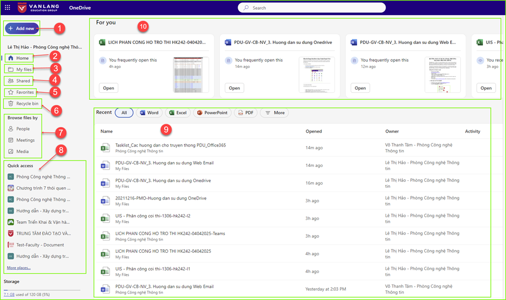The height and width of the screenshot is (300, 506).
Task: Open Chương trình 7 thói quen quick access
Action: (x=39, y=188)
